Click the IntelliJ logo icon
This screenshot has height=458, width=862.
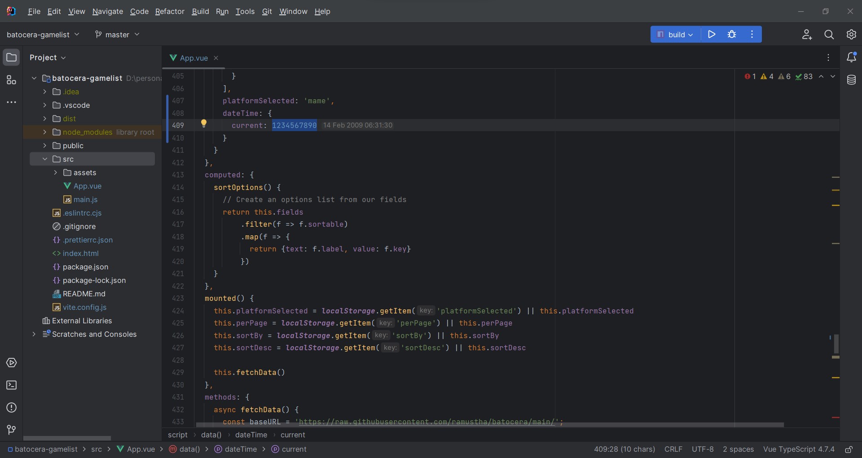pos(11,11)
